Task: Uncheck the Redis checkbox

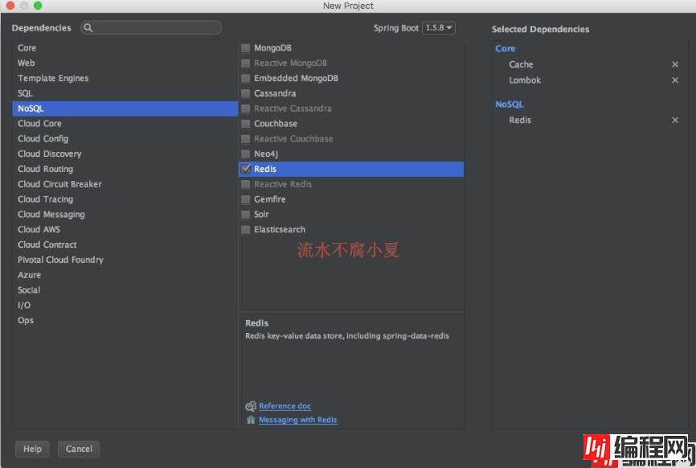Action: pos(246,169)
